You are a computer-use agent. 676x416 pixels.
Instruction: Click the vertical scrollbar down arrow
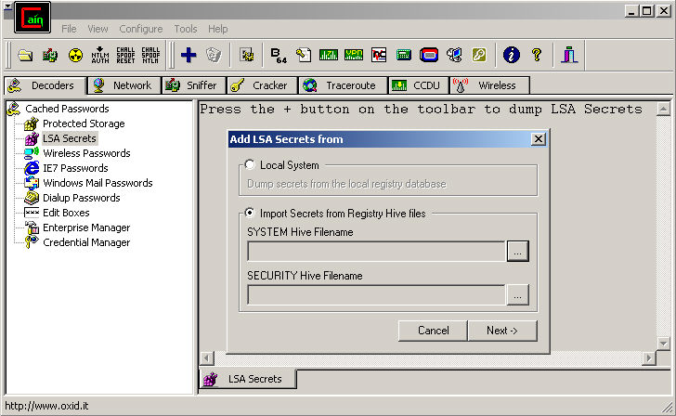click(x=664, y=344)
